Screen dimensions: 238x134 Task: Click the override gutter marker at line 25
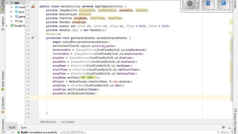pos(33,38)
